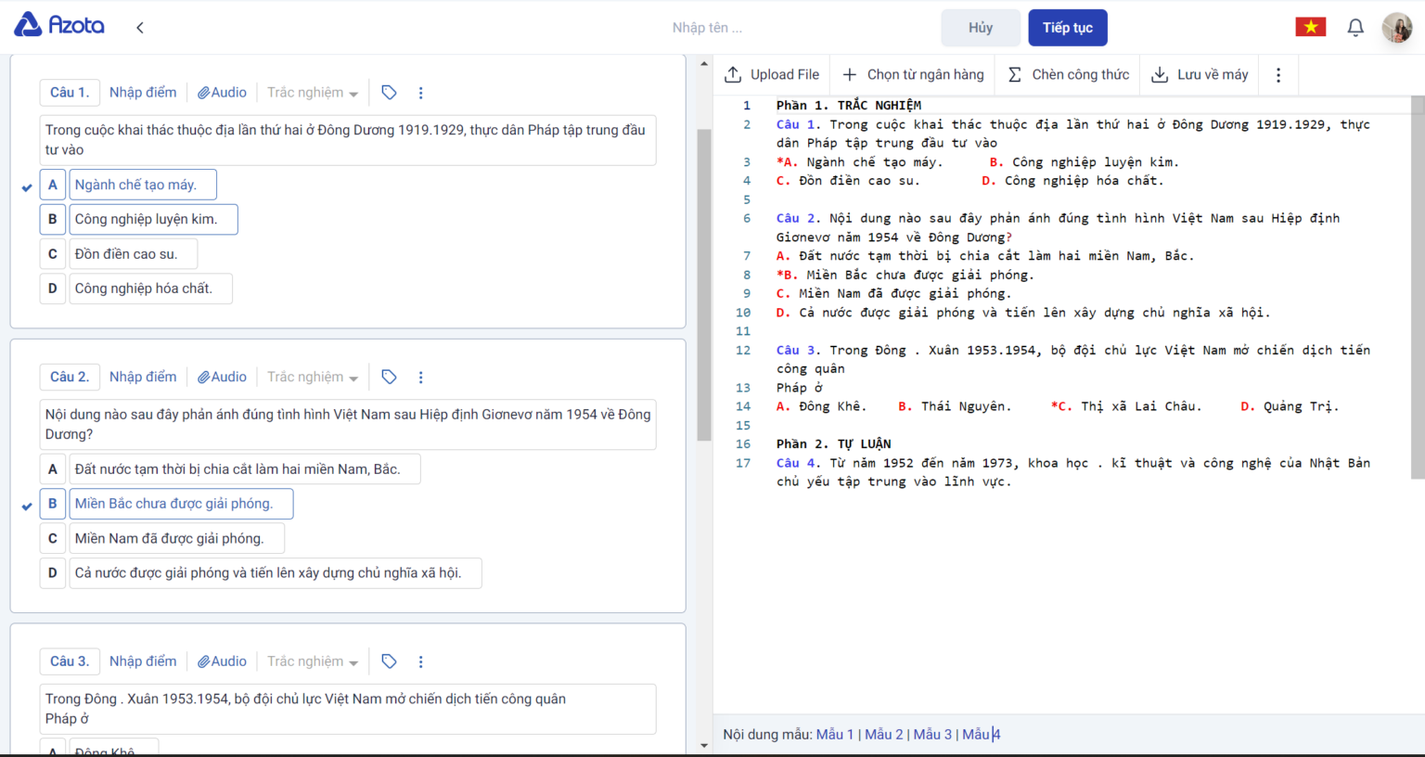Click the tag icon on Câu 1

(x=390, y=93)
